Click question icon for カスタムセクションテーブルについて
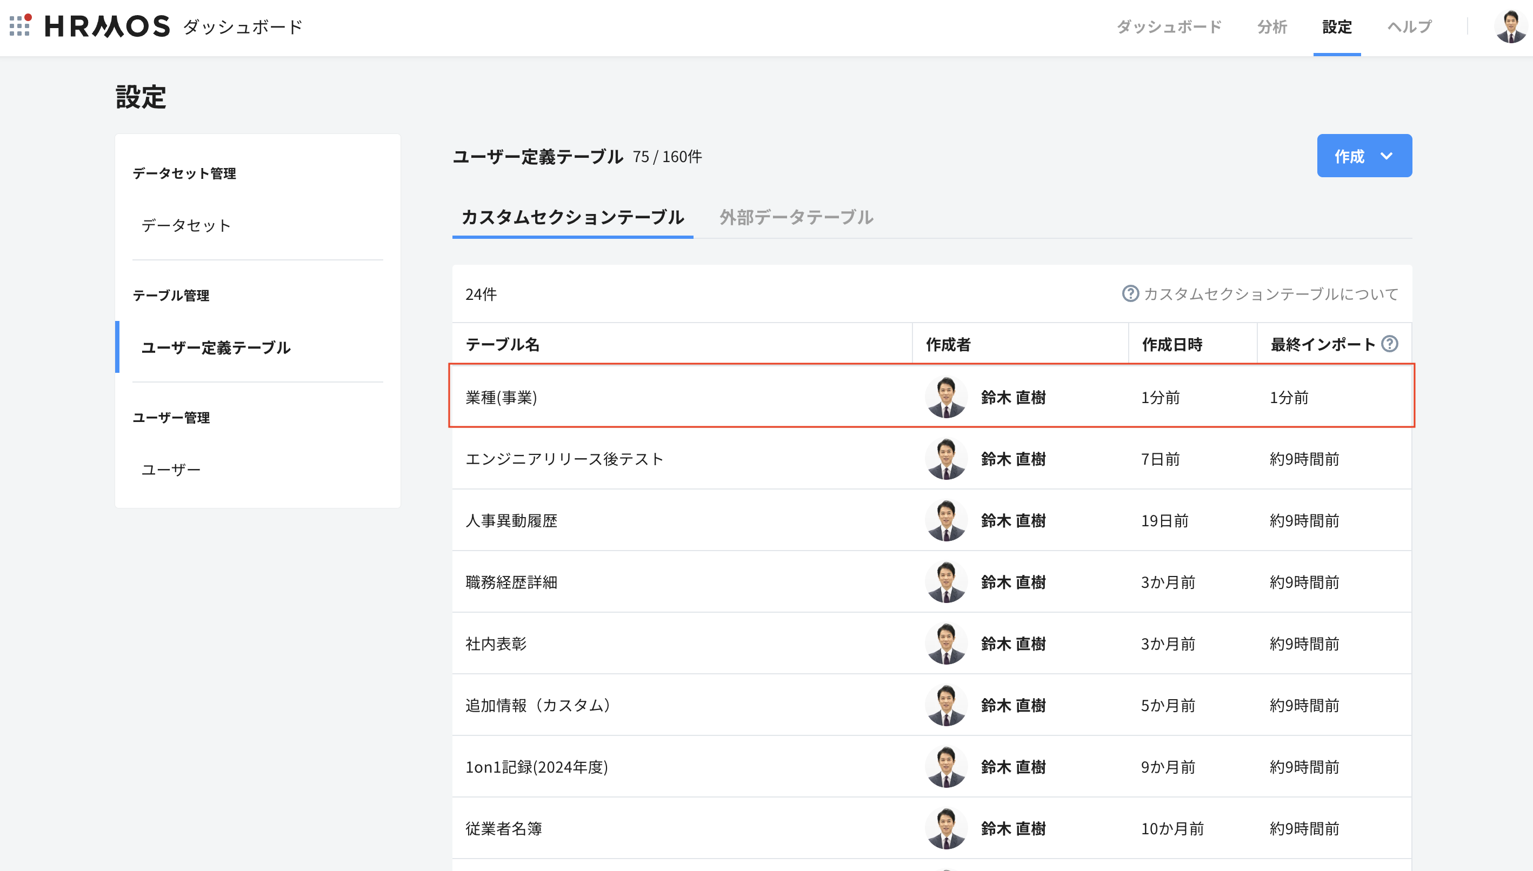 (1130, 294)
